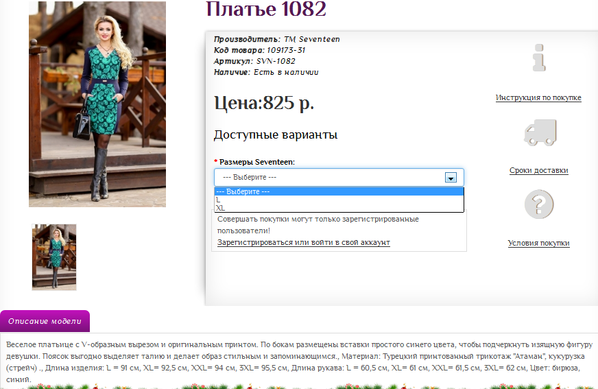
Task: Click the small dress thumbnail image
Action: (x=54, y=257)
